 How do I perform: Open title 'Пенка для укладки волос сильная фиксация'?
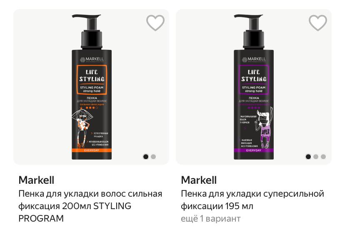[x=90, y=206]
